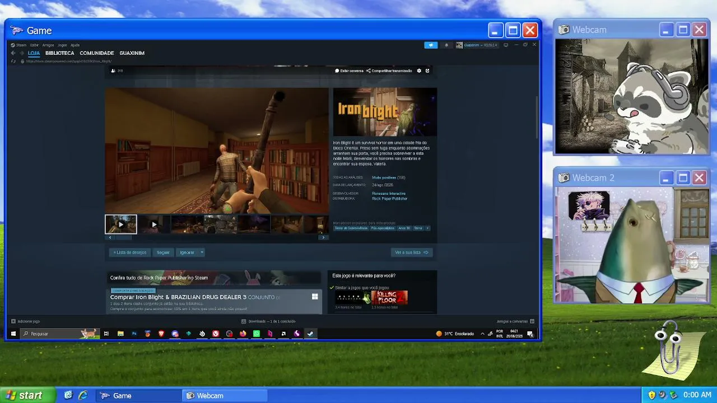Open inner taskbar notification center
The width and height of the screenshot is (717, 403).
(530, 334)
